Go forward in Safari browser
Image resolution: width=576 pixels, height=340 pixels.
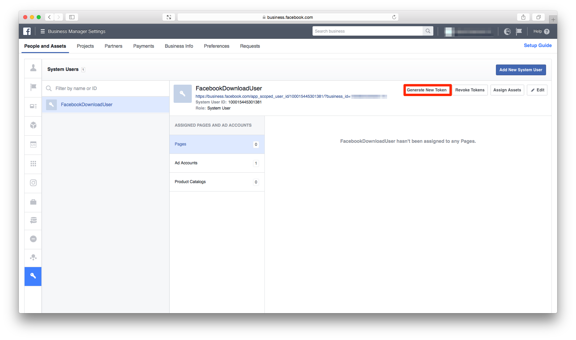click(59, 17)
